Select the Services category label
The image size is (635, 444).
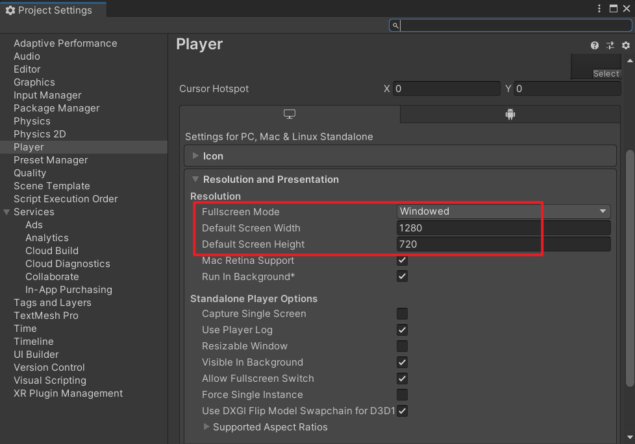(34, 211)
